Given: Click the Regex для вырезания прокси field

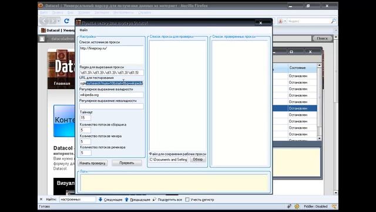Looking at the screenshot, I should (112, 72).
